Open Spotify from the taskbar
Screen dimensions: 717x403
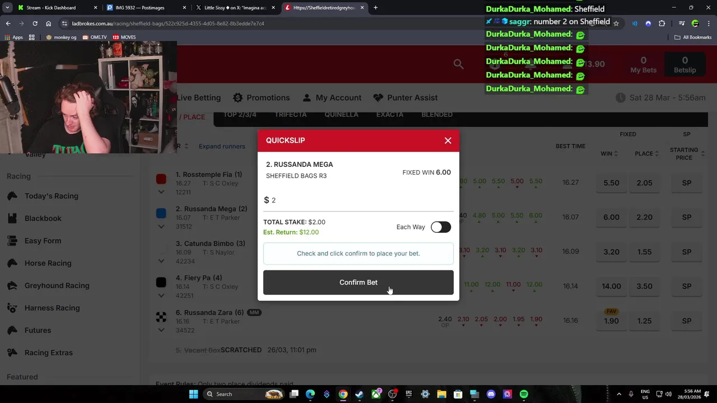click(524, 394)
